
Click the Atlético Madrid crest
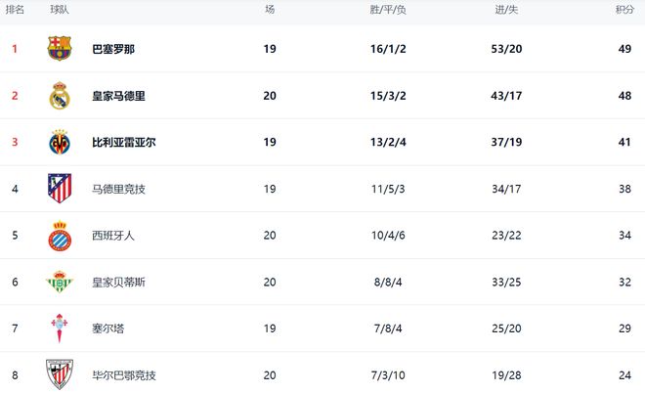[x=60, y=189]
